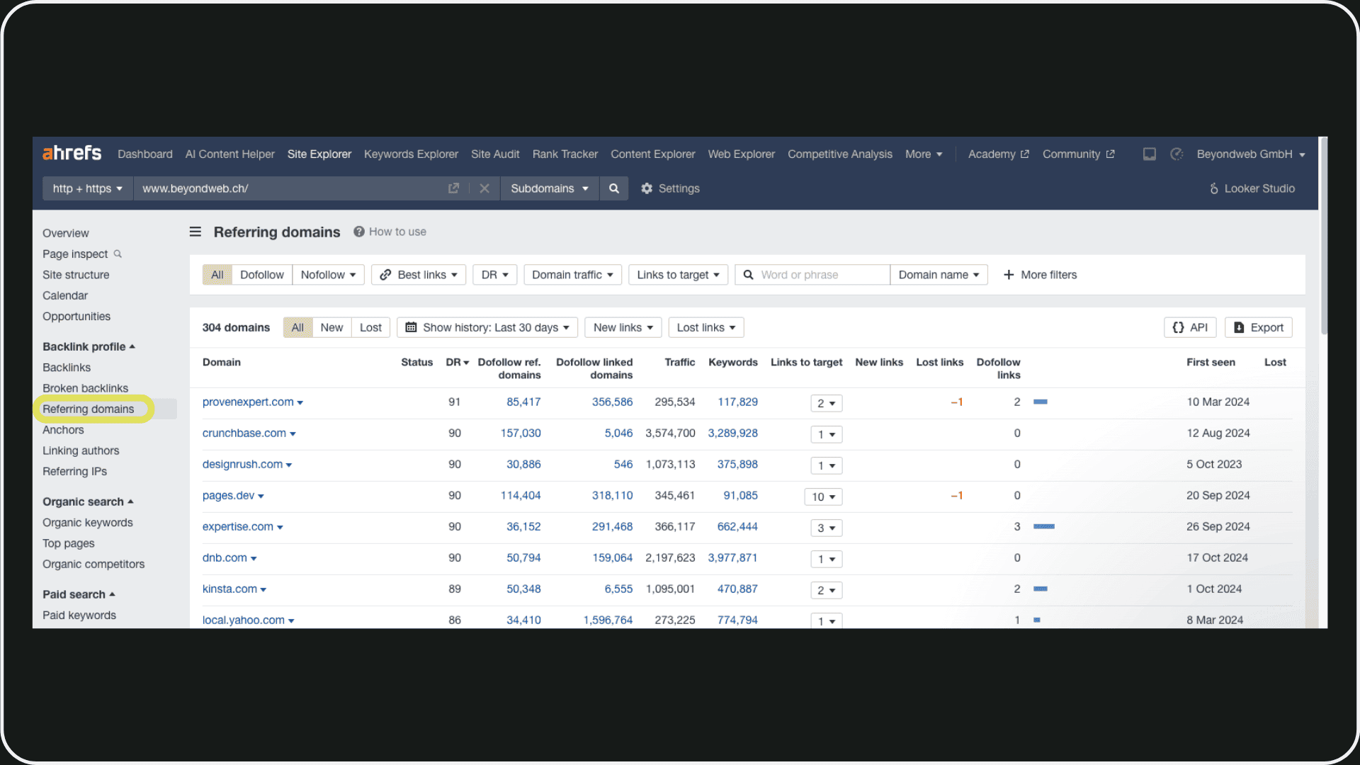Screen dimensions: 1360x765
Task: Toggle the sidebar hamburger menu
Action: click(x=195, y=232)
